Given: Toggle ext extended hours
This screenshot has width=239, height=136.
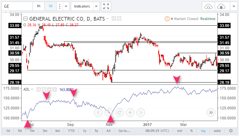Looking at the screenshot, I should (x=180, y=131).
